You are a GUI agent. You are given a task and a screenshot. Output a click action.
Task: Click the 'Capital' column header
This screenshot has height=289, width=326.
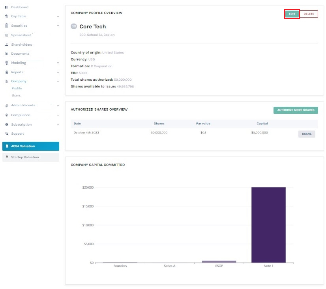pyautogui.click(x=262, y=124)
